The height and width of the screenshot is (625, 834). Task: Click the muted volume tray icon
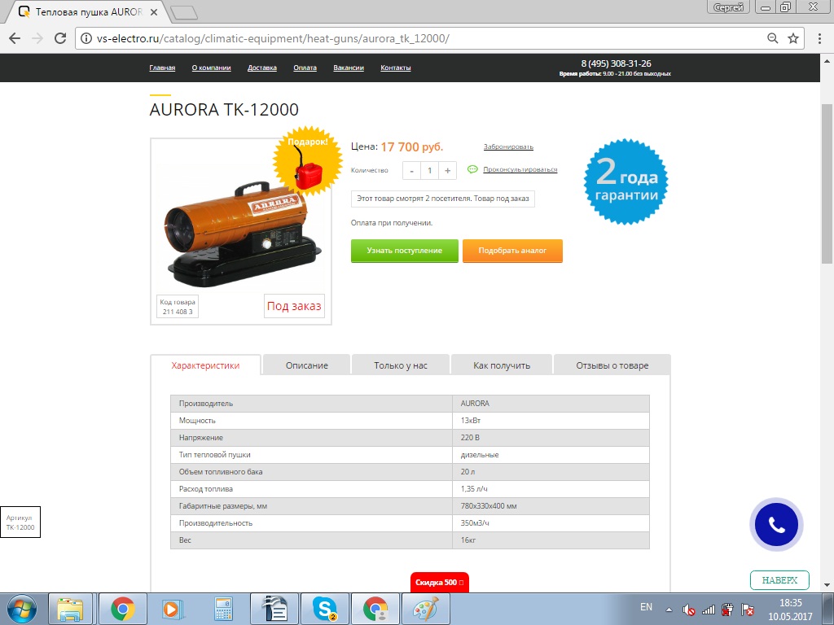(x=689, y=610)
